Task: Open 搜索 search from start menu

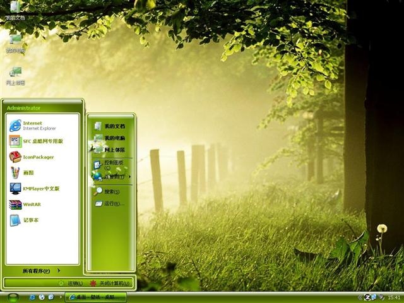Action: (x=111, y=191)
